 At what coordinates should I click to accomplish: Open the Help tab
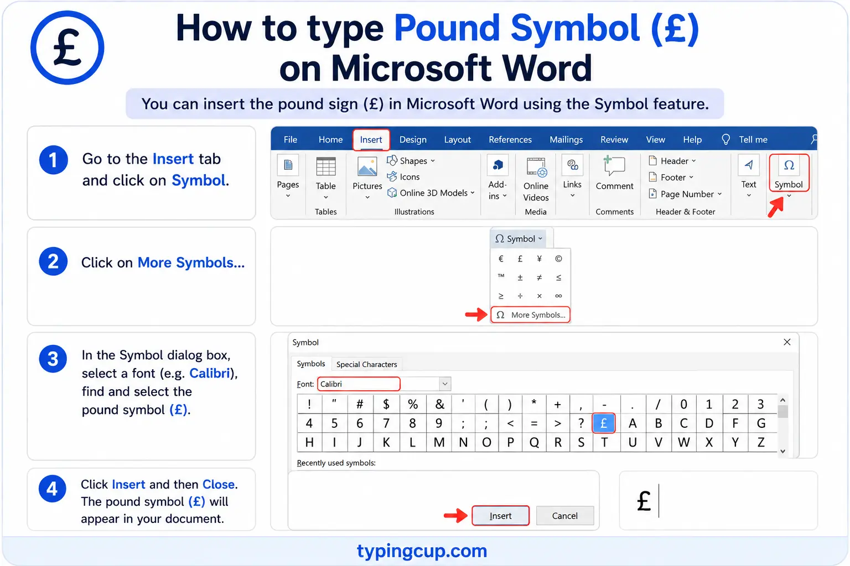pos(692,140)
